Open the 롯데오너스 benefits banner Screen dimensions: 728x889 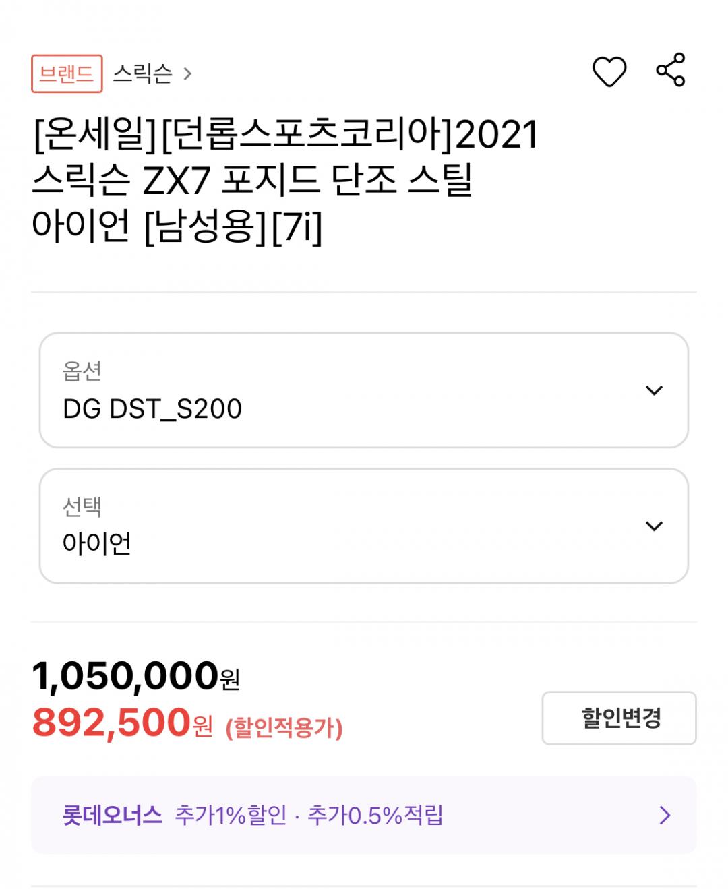click(363, 815)
